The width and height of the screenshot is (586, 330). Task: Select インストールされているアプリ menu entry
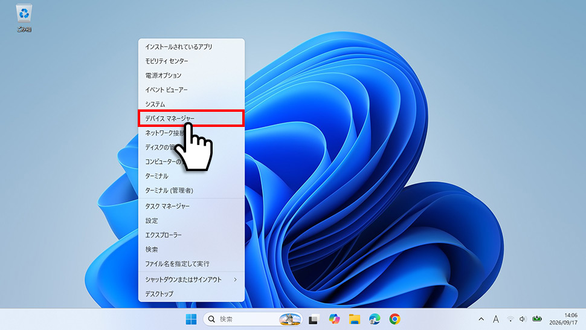coord(192,47)
